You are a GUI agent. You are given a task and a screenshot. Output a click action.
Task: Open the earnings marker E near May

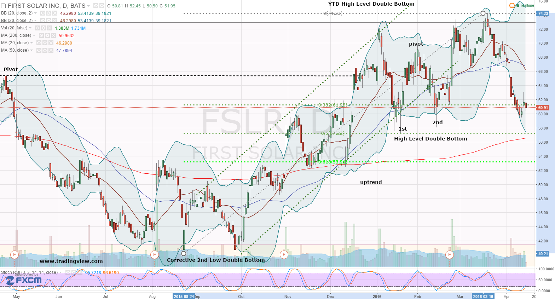(15, 255)
